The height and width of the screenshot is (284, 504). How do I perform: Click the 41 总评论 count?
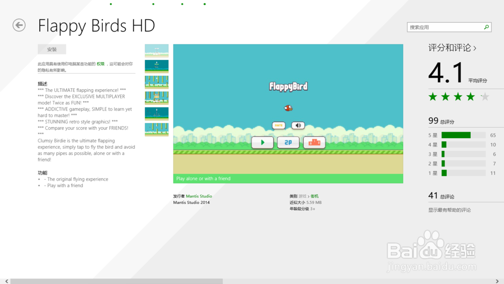442,196
